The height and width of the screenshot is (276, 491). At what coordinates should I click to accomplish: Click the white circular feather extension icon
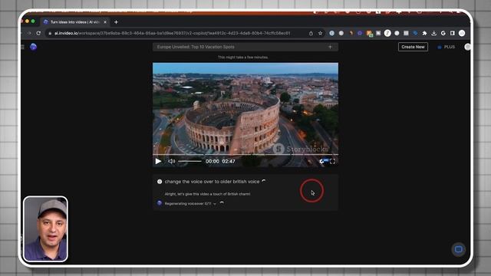(x=387, y=33)
